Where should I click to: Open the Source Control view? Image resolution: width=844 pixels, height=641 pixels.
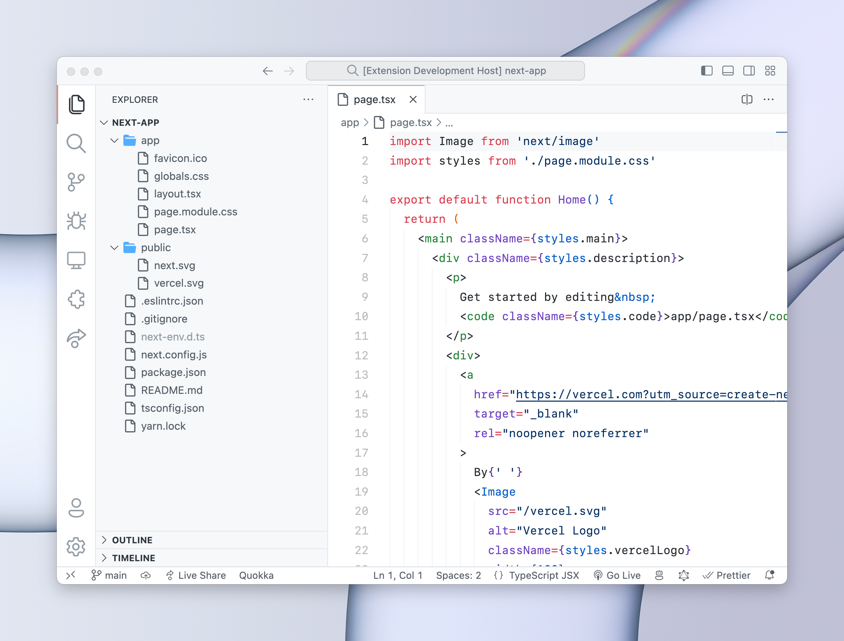[76, 182]
